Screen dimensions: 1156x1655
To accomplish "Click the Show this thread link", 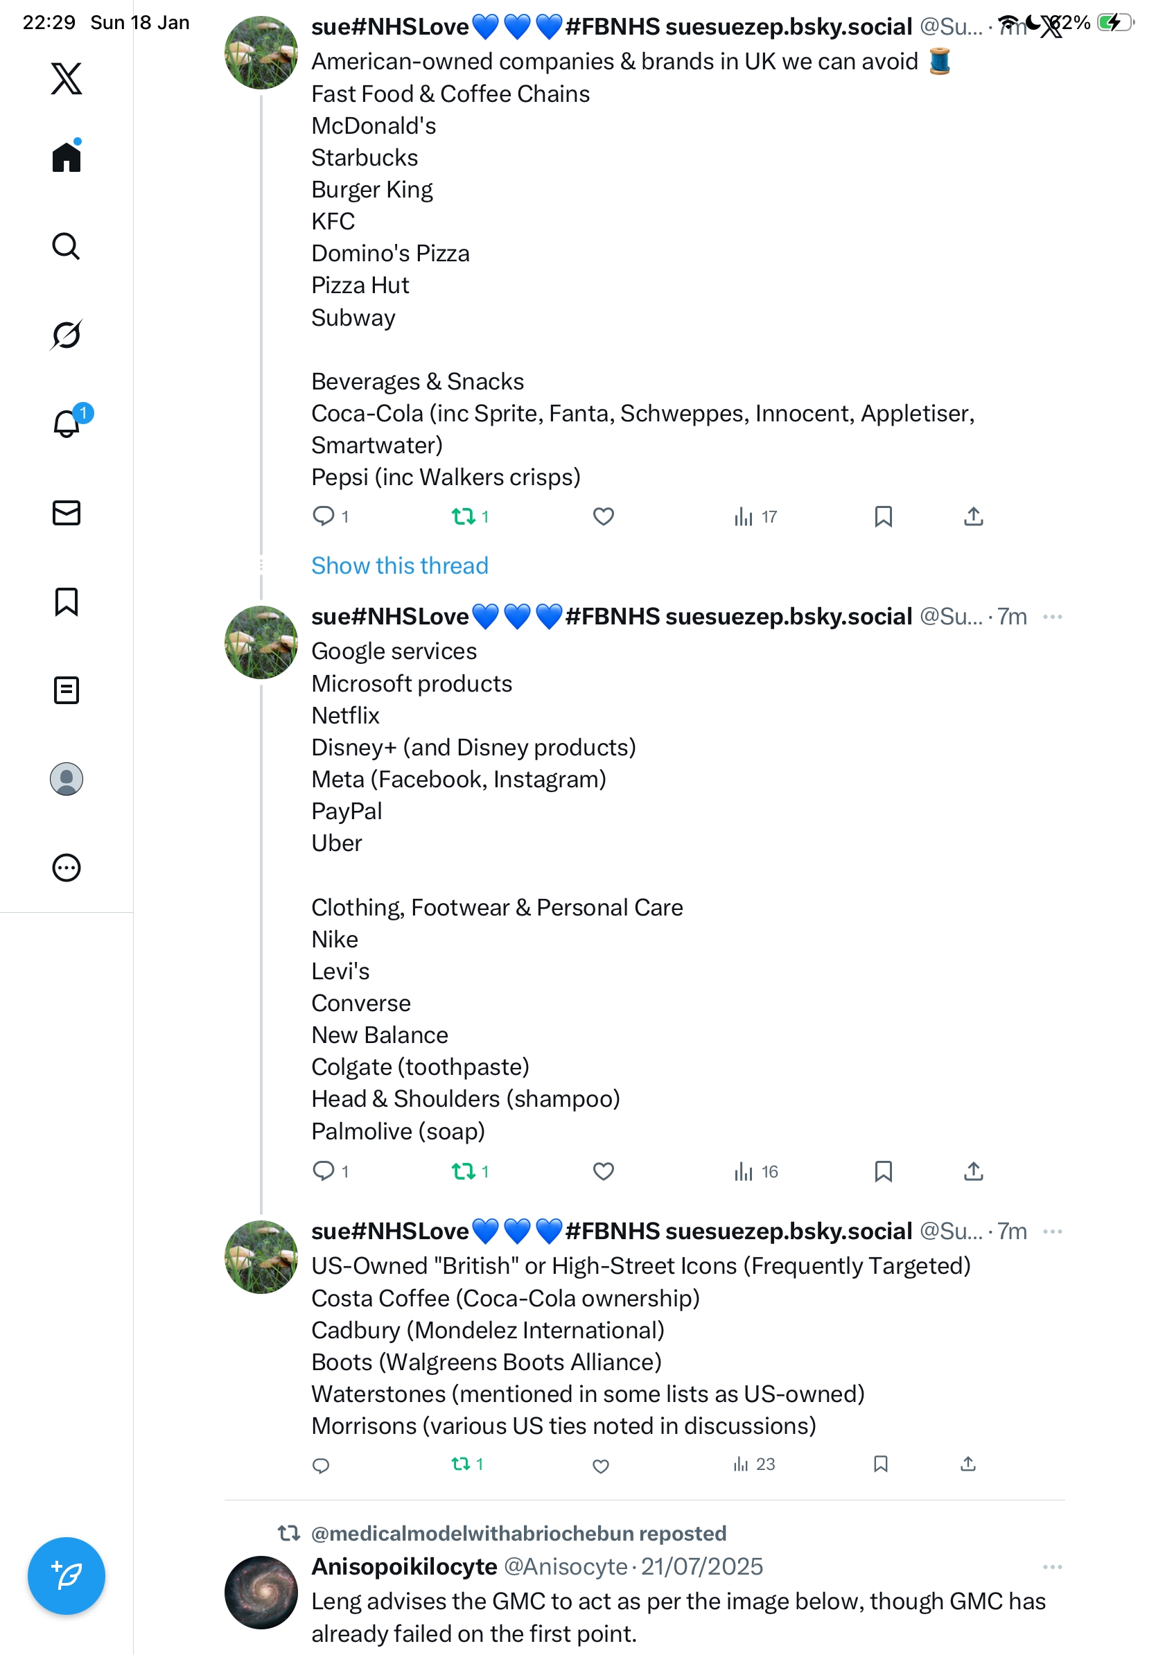I will tap(400, 566).
